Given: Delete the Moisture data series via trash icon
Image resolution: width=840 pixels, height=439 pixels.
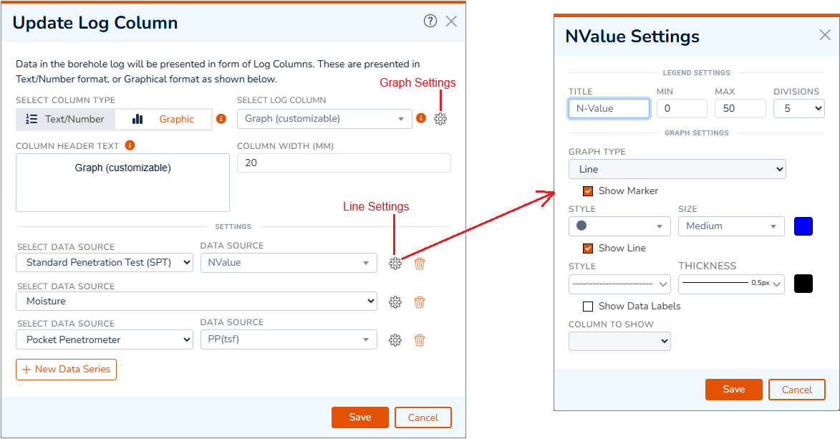Looking at the screenshot, I should click(419, 302).
